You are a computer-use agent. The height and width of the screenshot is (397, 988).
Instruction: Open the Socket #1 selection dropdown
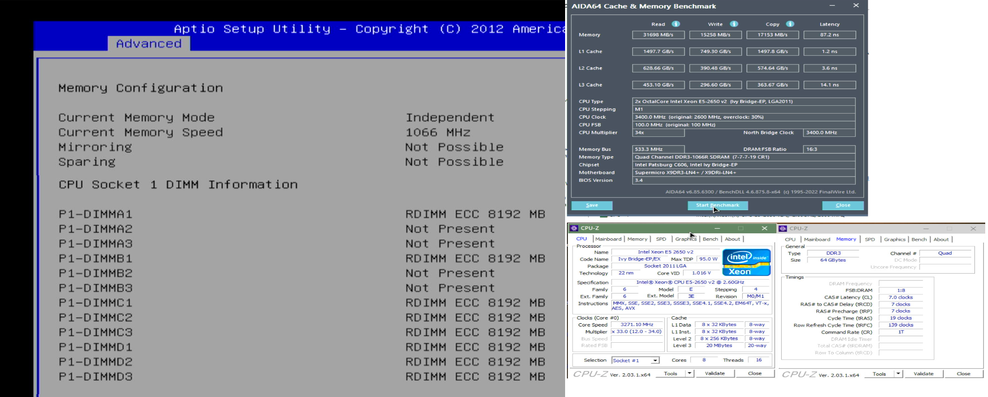[x=636, y=360]
